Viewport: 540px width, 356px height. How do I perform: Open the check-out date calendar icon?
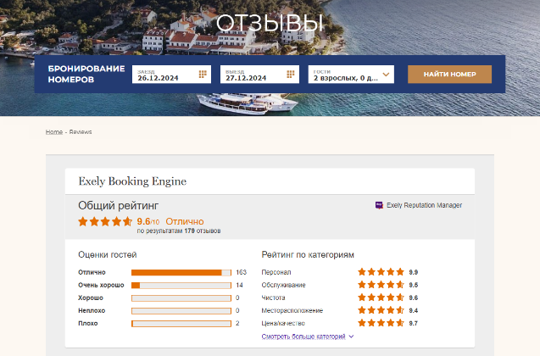(x=291, y=74)
